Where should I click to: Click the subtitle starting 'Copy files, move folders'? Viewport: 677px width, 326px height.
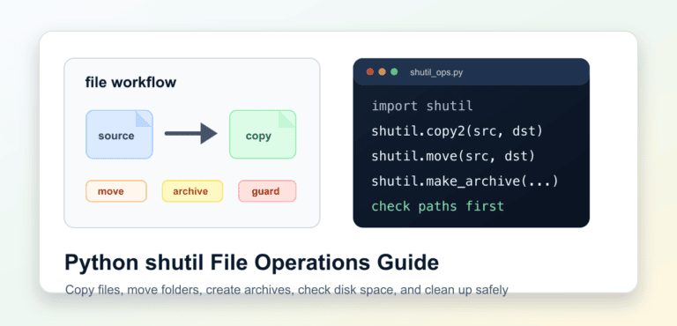pos(286,290)
